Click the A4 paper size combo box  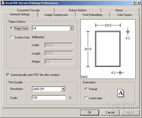click(53, 28)
